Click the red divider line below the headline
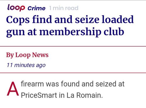 coord(73,46)
